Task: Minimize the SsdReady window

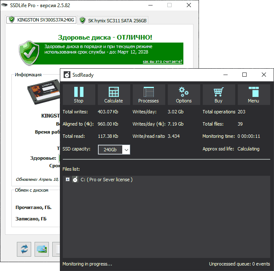Action: point(226,75)
